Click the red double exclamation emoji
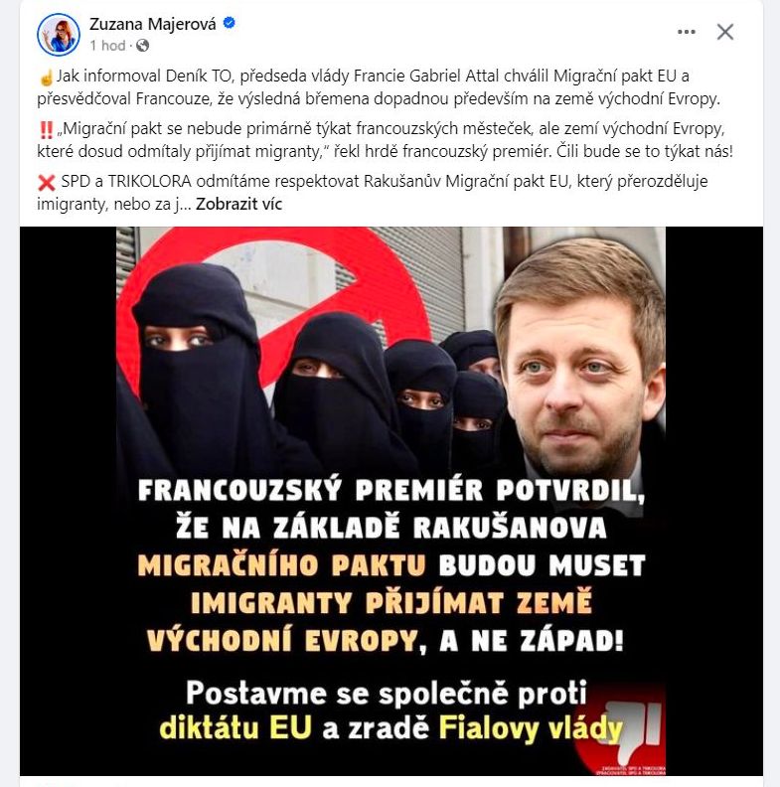Screen dimensions: 780x787 tap(46, 130)
